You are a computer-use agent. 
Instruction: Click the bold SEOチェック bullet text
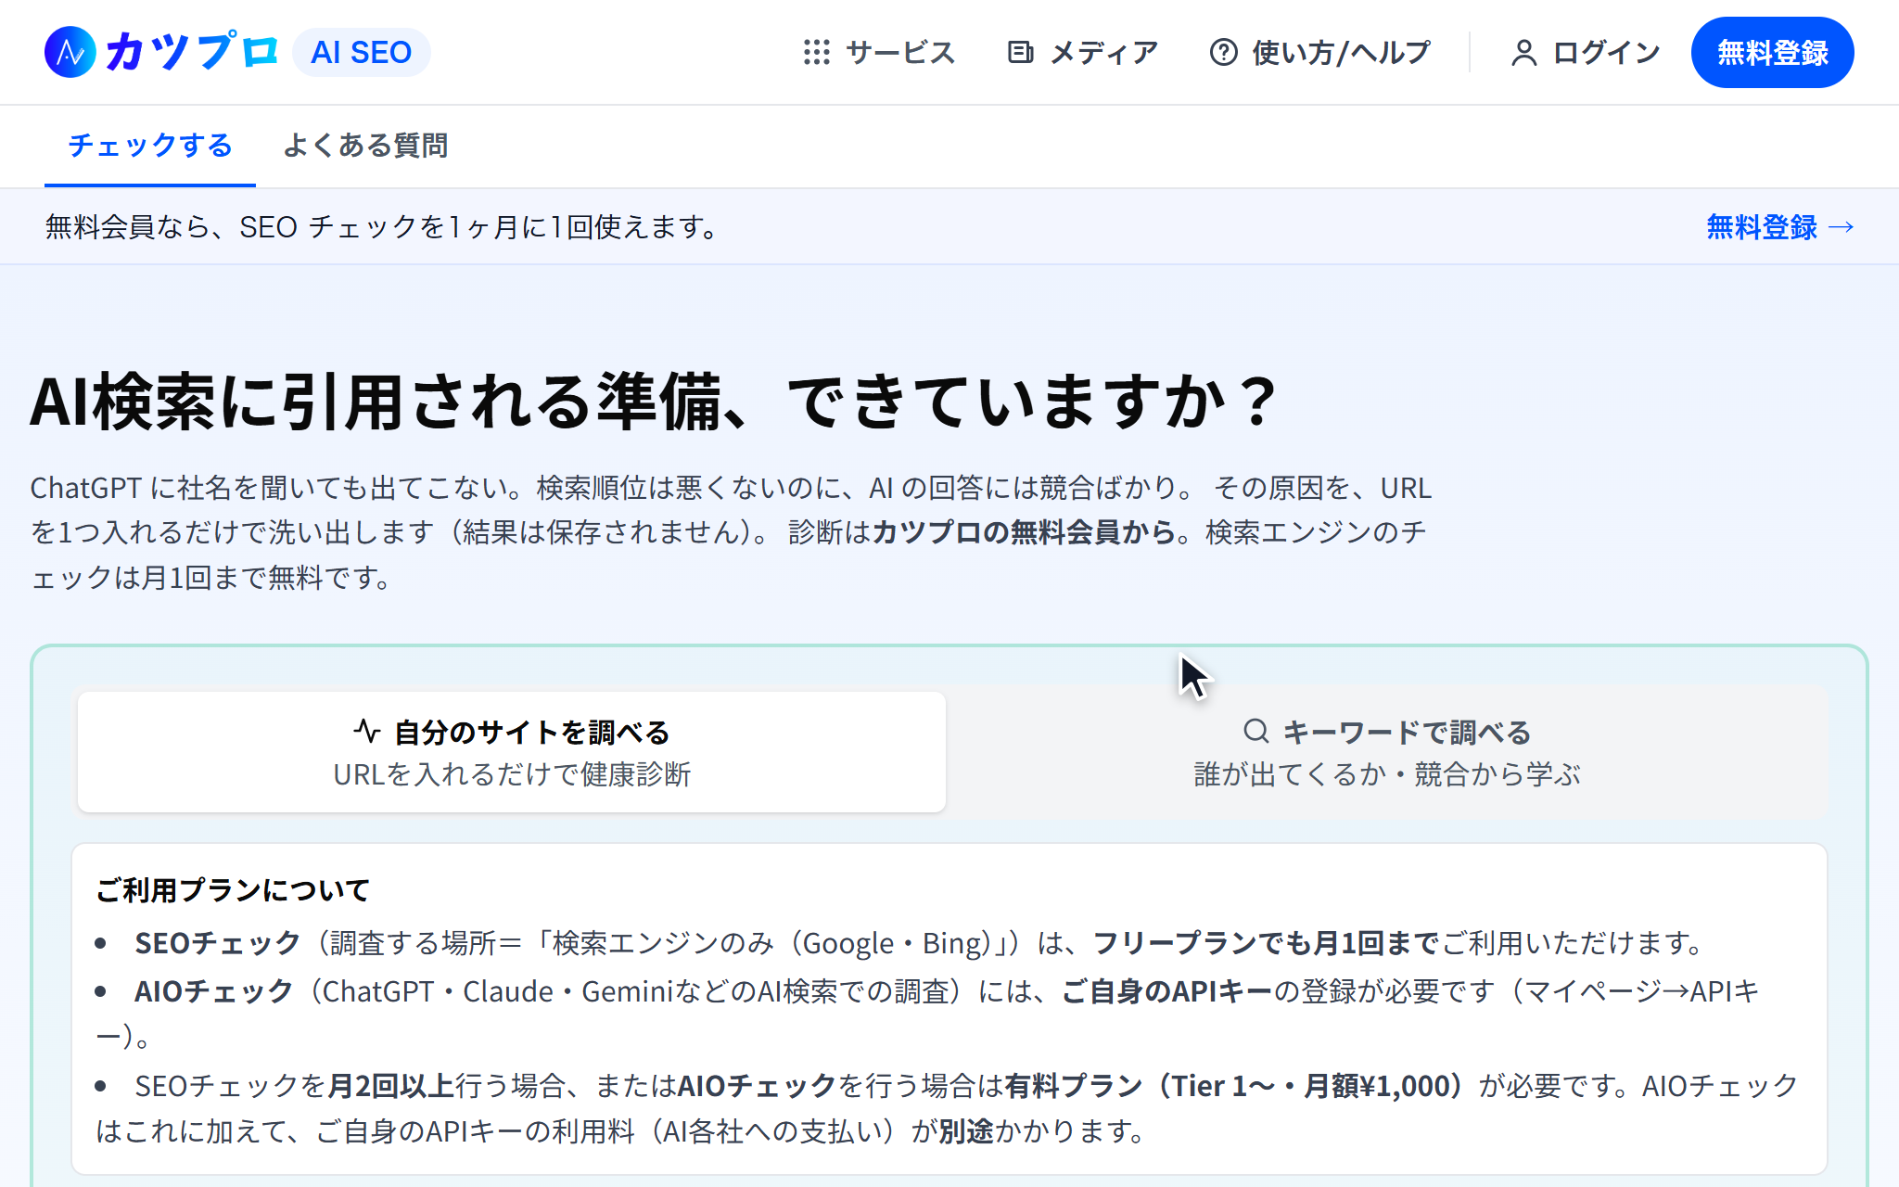(x=218, y=943)
